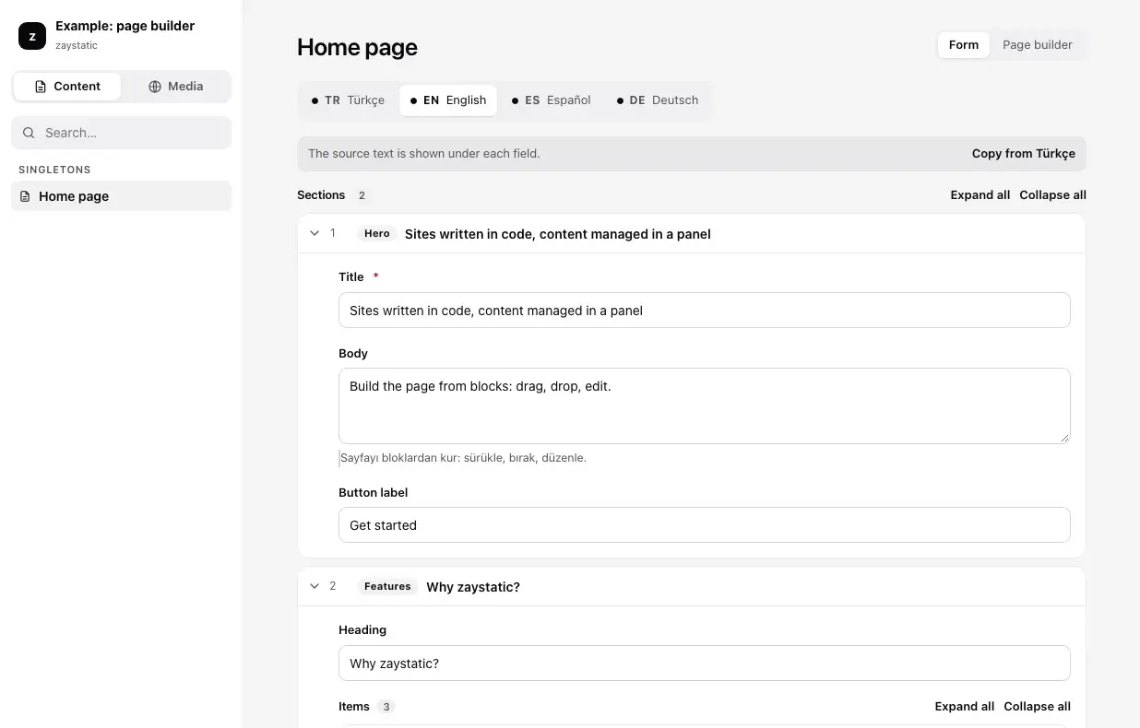Expand all in the Sections row

click(980, 195)
